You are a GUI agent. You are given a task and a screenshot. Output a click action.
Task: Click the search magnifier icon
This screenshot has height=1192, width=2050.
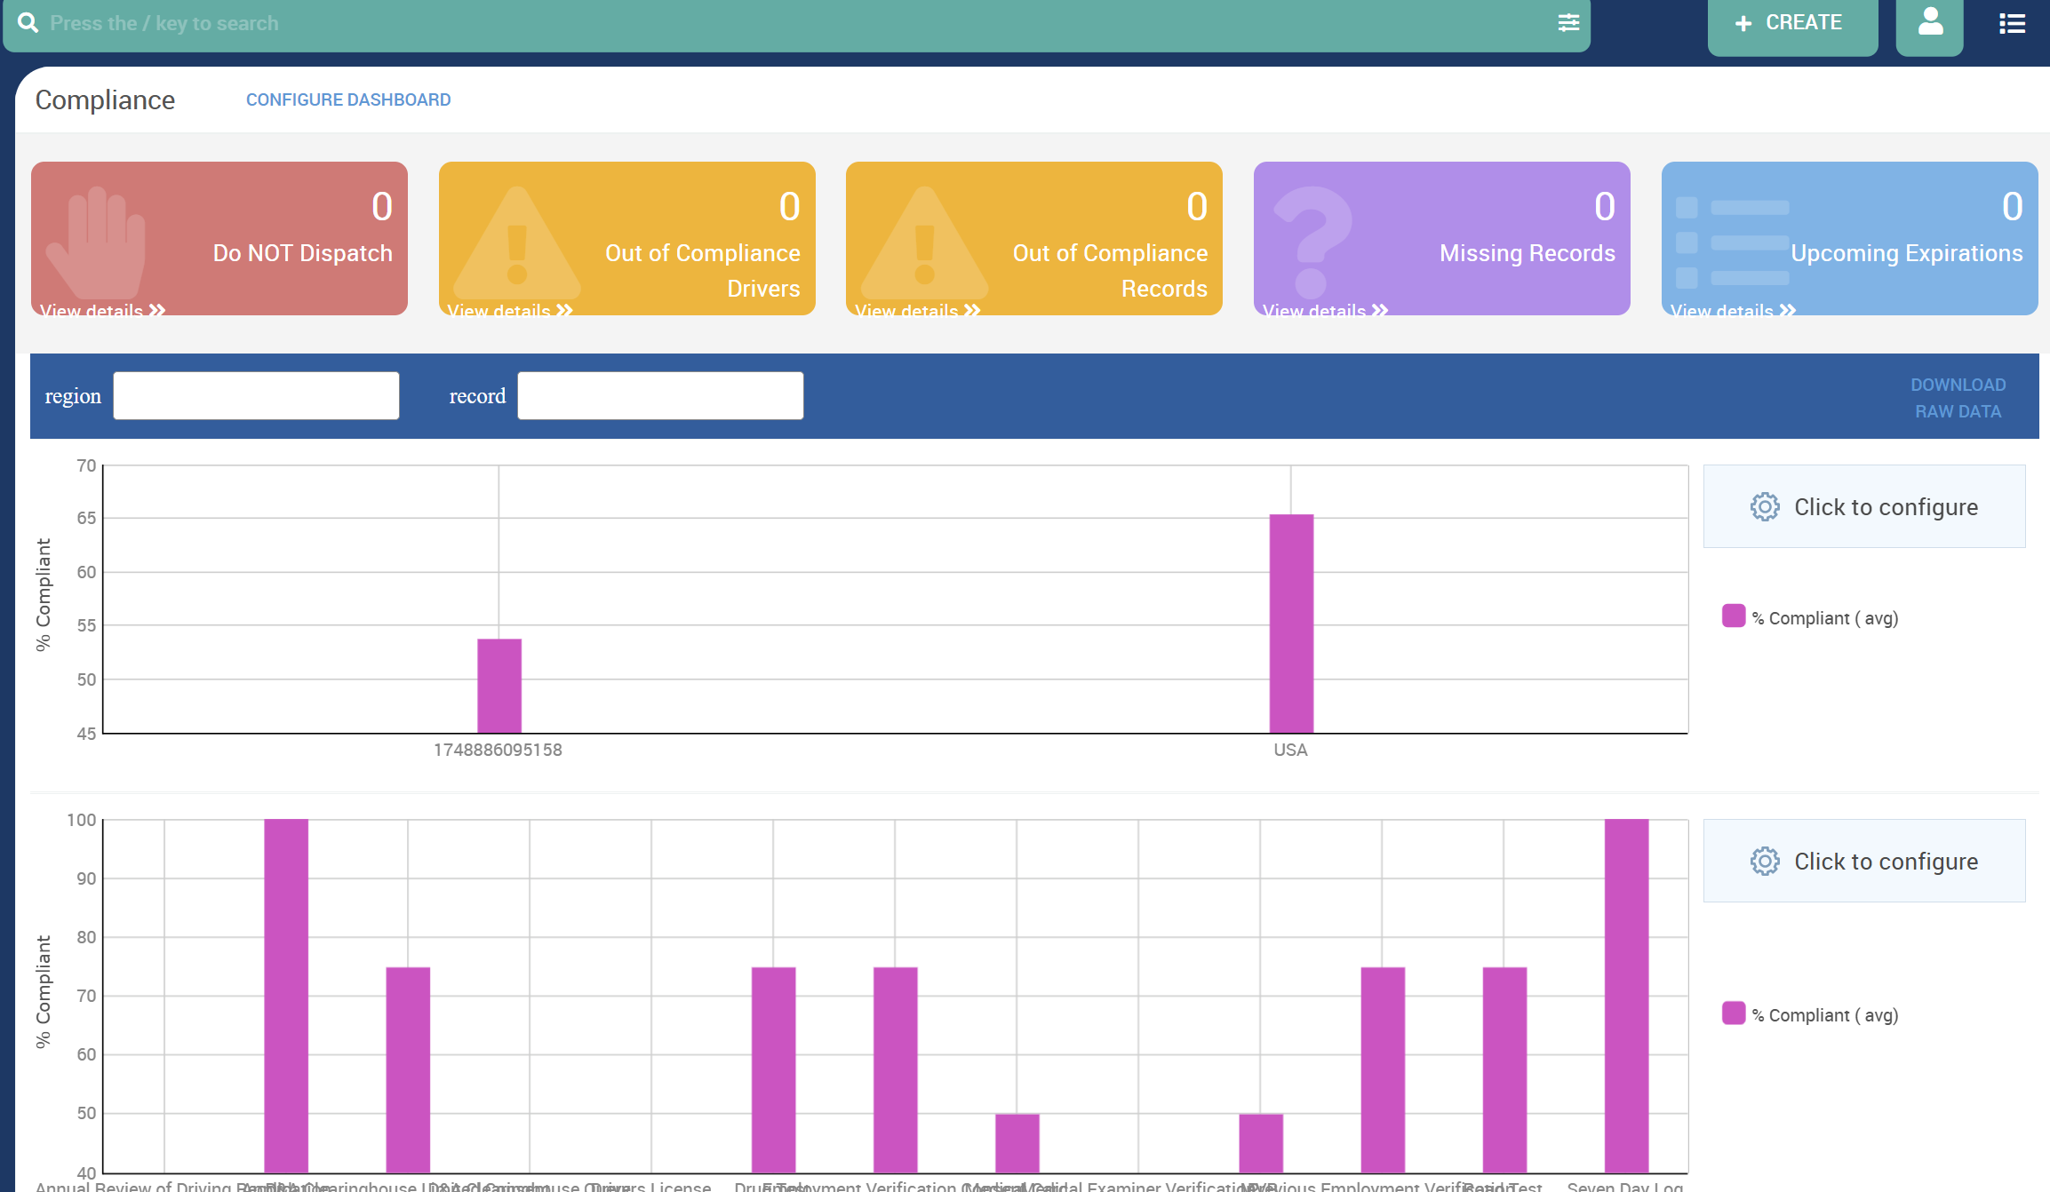pyautogui.click(x=28, y=23)
